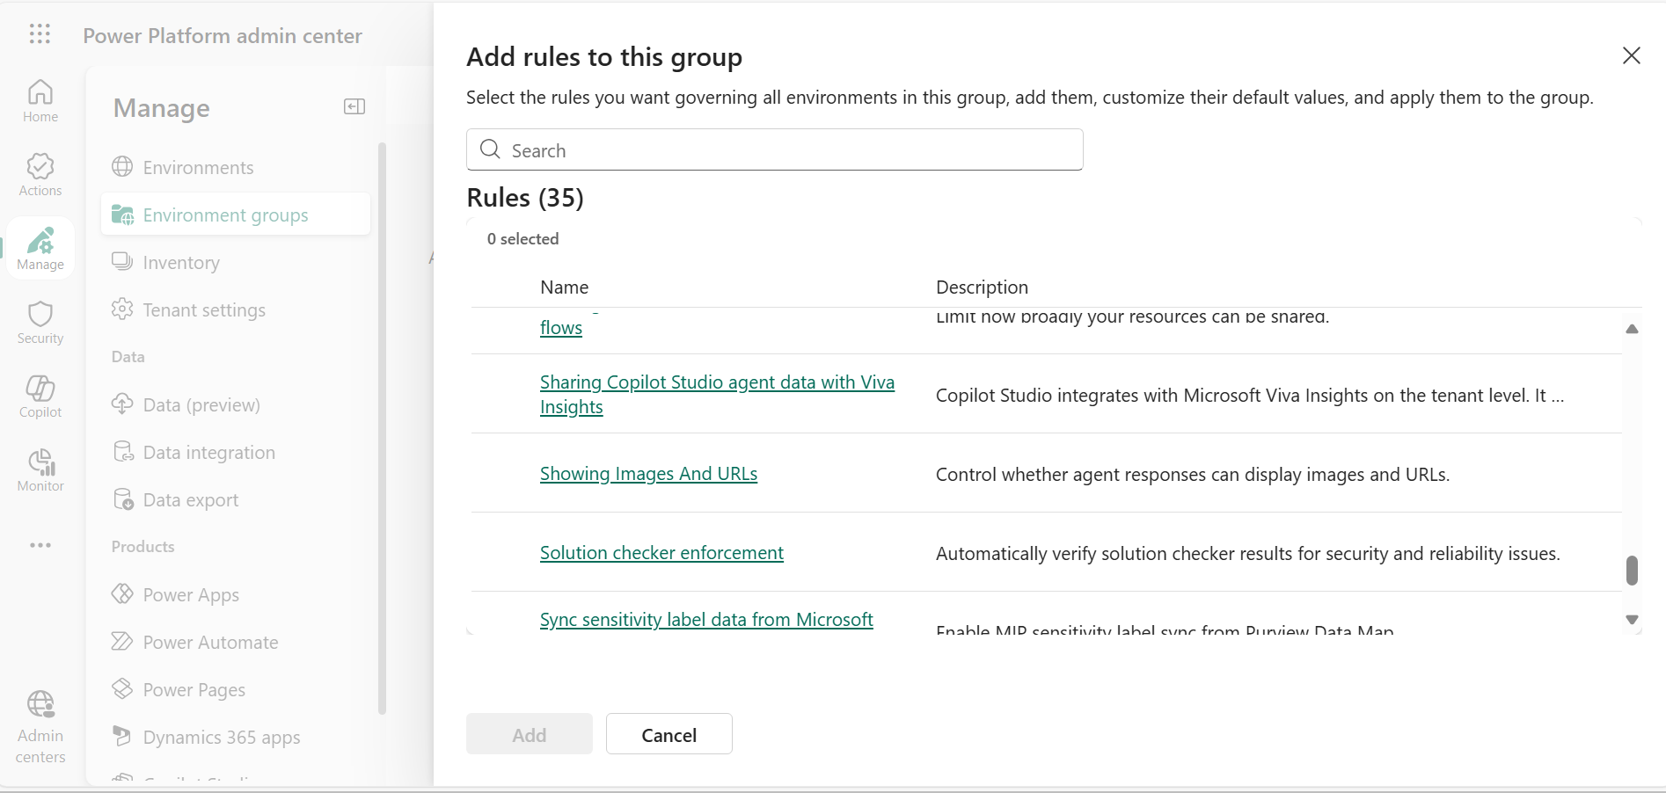Viewport: 1666px width, 793px height.
Task: Select Environment groups in Manage menu
Action: pos(225,215)
